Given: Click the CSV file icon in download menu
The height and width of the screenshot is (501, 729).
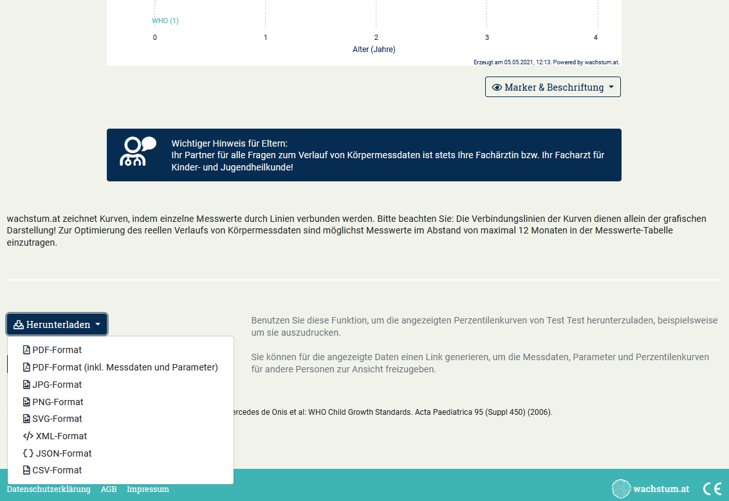Looking at the screenshot, I should (25, 470).
